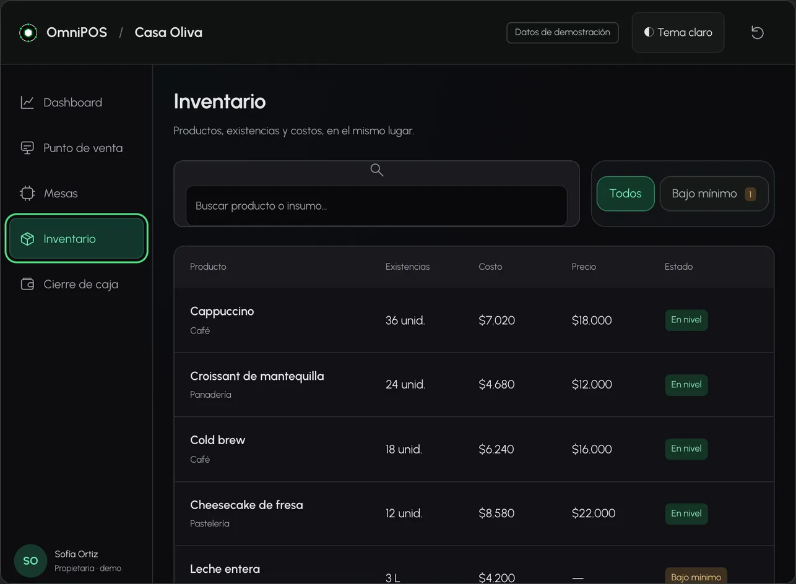Click Cheesecake de fresa price $22.000
This screenshot has width=796, height=584.
[594, 513]
